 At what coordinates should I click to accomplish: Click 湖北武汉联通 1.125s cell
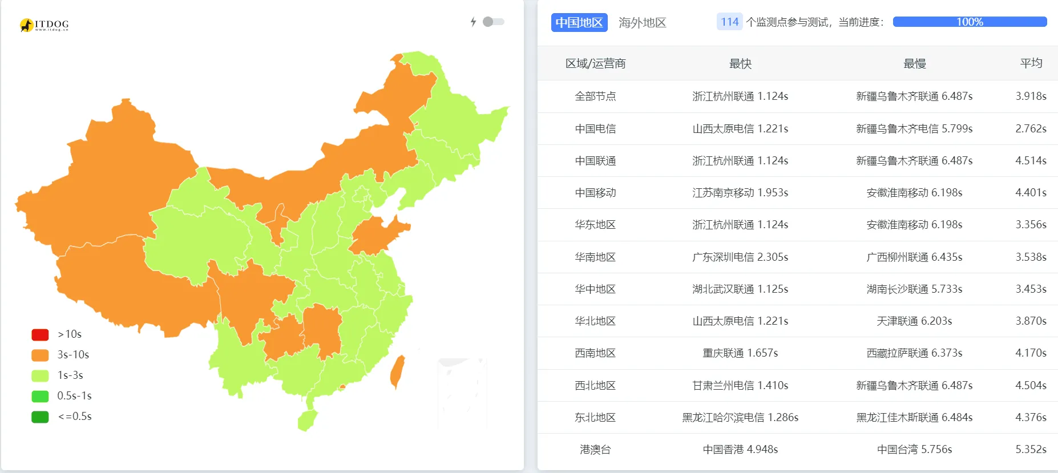pyautogui.click(x=740, y=289)
